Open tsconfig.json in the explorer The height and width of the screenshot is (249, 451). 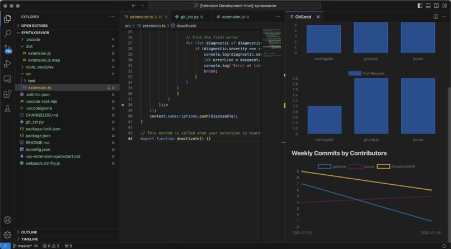[67, 150]
